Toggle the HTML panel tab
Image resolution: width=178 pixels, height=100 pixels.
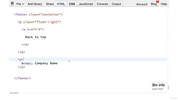point(61,4)
